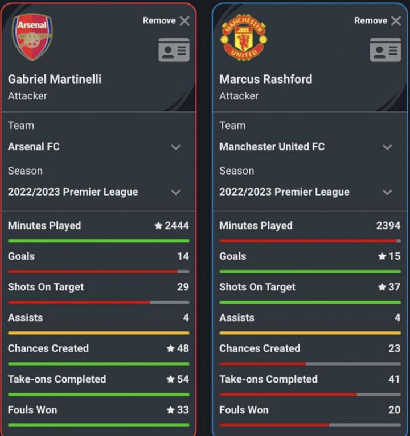Open Marcus Rashford's player ID card icon
410x436 pixels.
(386, 50)
